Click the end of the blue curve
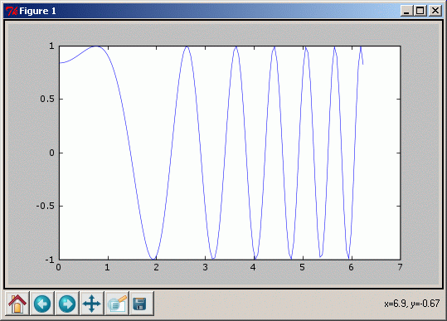Viewport: 447px width, 321px height. (x=362, y=64)
